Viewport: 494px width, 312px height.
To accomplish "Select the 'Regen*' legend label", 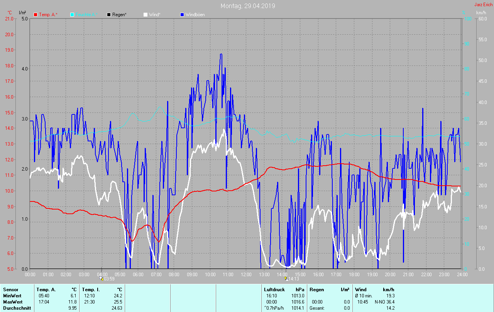I will 120,15.
